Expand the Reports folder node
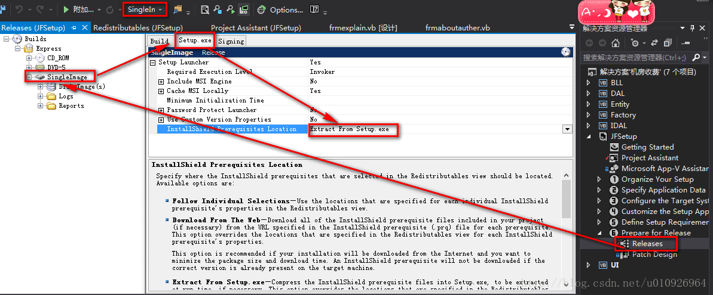 click(41, 105)
